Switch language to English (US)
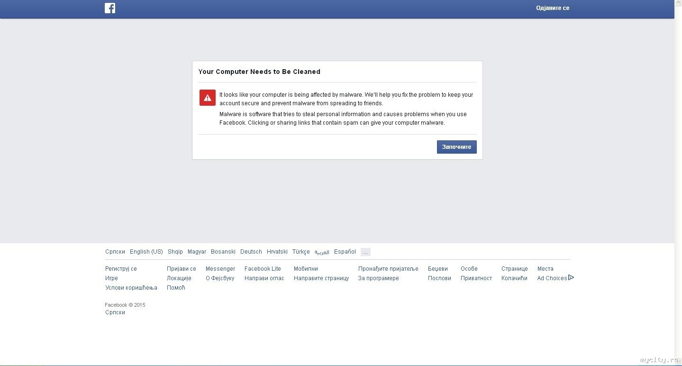This screenshot has height=366, width=682. click(146, 252)
